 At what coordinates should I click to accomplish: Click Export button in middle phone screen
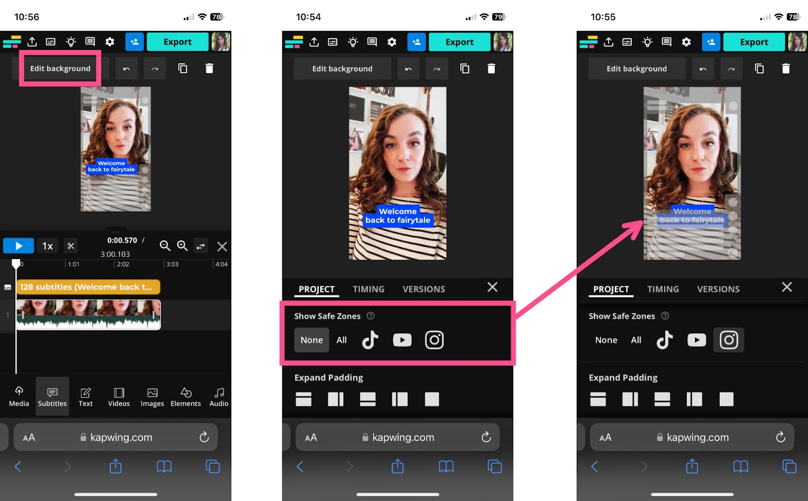point(460,42)
